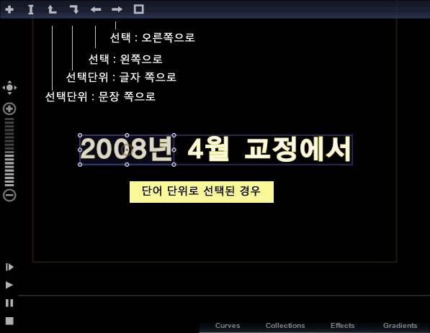Click the center handle of selected word
The width and height of the screenshot is (430, 333).
(x=127, y=150)
